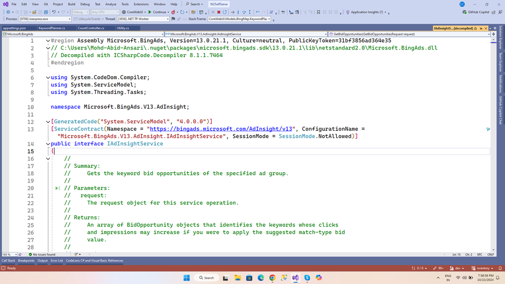Open notifications bell in status bar
This screenshot has height=284, width=505.
(500, 268)
